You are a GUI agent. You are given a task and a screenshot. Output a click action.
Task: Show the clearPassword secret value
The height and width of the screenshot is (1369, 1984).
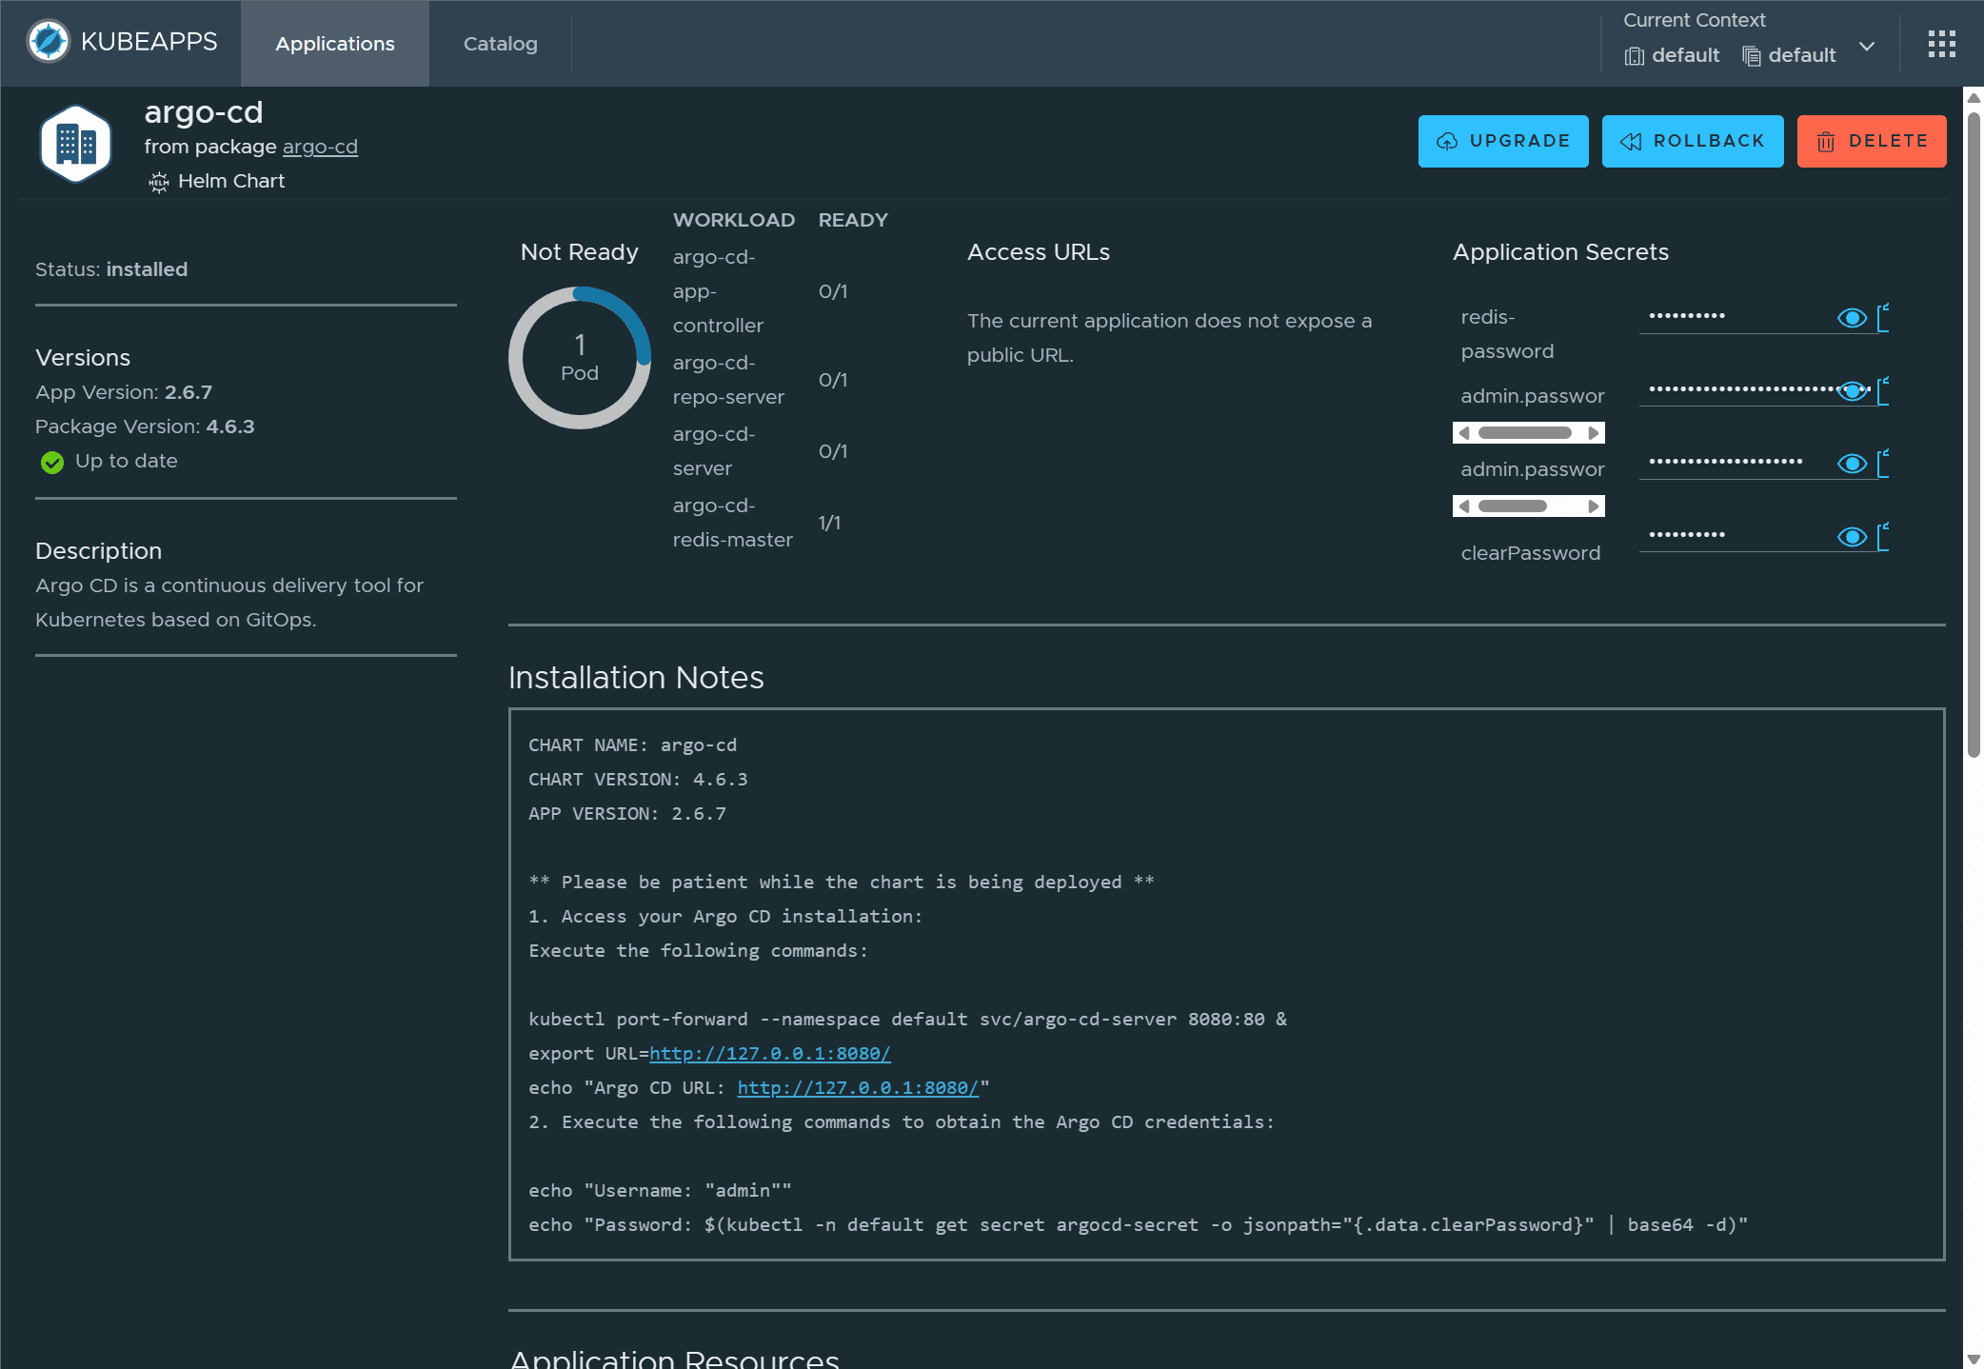[x=1851, y=537]
